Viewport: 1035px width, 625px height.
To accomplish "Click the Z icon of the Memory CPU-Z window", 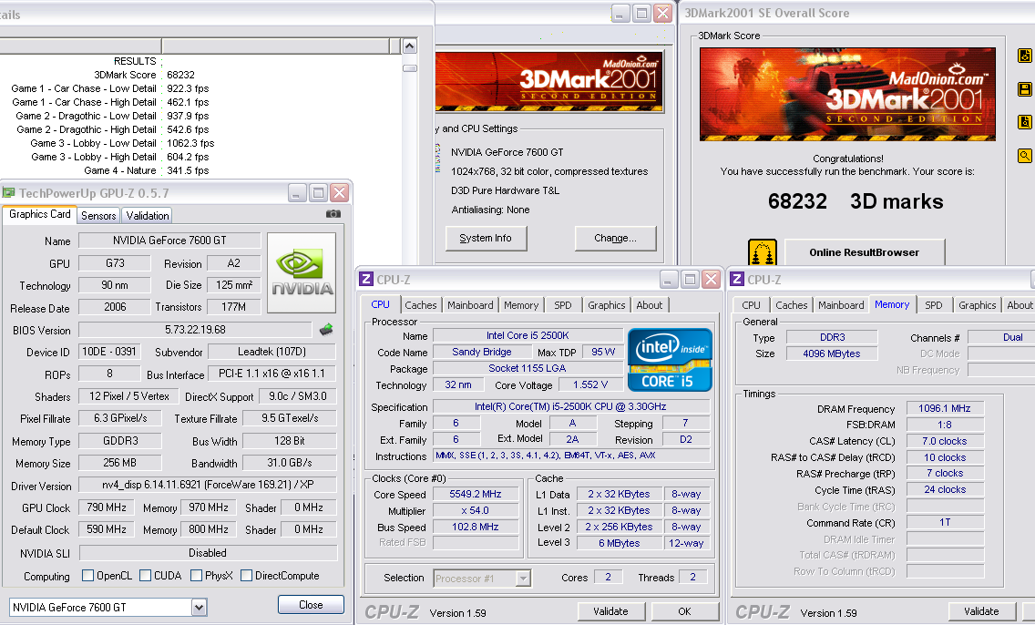I will [737, 279].
